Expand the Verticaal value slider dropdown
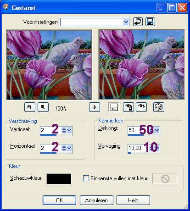This screenshot has width=190, height=211. coord(69,130)
